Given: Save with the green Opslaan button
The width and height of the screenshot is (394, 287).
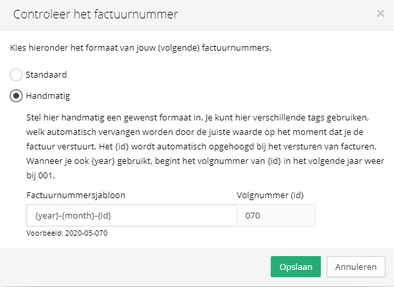Looking at the screenshot, I should click(295, 267).
